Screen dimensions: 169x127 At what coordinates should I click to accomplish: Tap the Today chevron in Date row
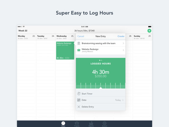(123, 100)
